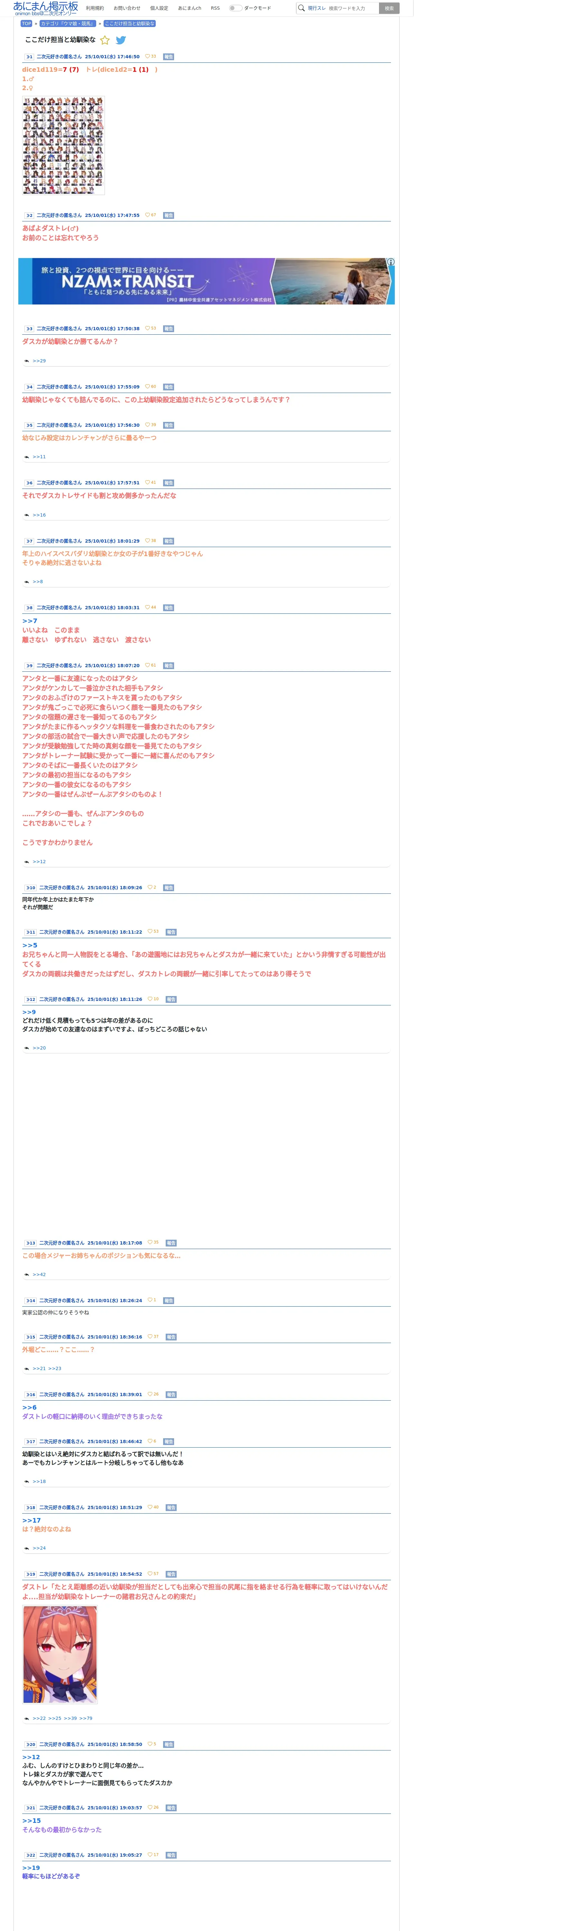Jump to reply >>8 under post 7
583x1931 pixels.
pyautogui.click(x=37, y=582)
